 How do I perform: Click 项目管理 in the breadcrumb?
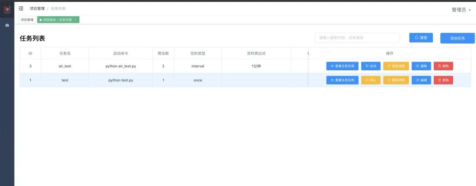(x=37, y=8)
